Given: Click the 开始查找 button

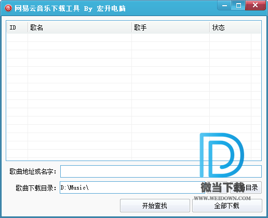Looking at the screenshot, I should click(155, 206).
